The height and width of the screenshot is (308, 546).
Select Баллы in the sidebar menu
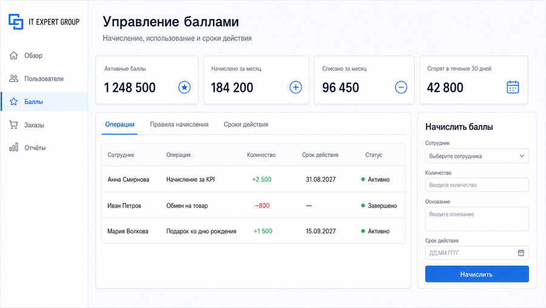44,101
